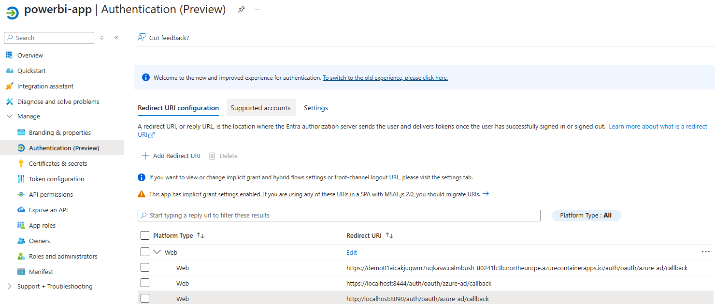This screenshot has width=715, height=304.
Task: Click the Certificates & secrets key icon
Action: click(21, 163)
